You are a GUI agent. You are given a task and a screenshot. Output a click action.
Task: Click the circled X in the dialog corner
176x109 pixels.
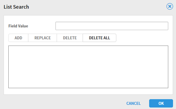[x=170, y=6]
